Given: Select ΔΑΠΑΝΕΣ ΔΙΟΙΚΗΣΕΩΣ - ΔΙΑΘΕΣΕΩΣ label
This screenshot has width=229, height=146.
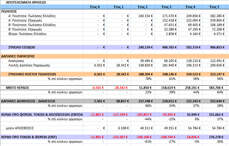Looking at the screenshot, I should tap(28, 101).
